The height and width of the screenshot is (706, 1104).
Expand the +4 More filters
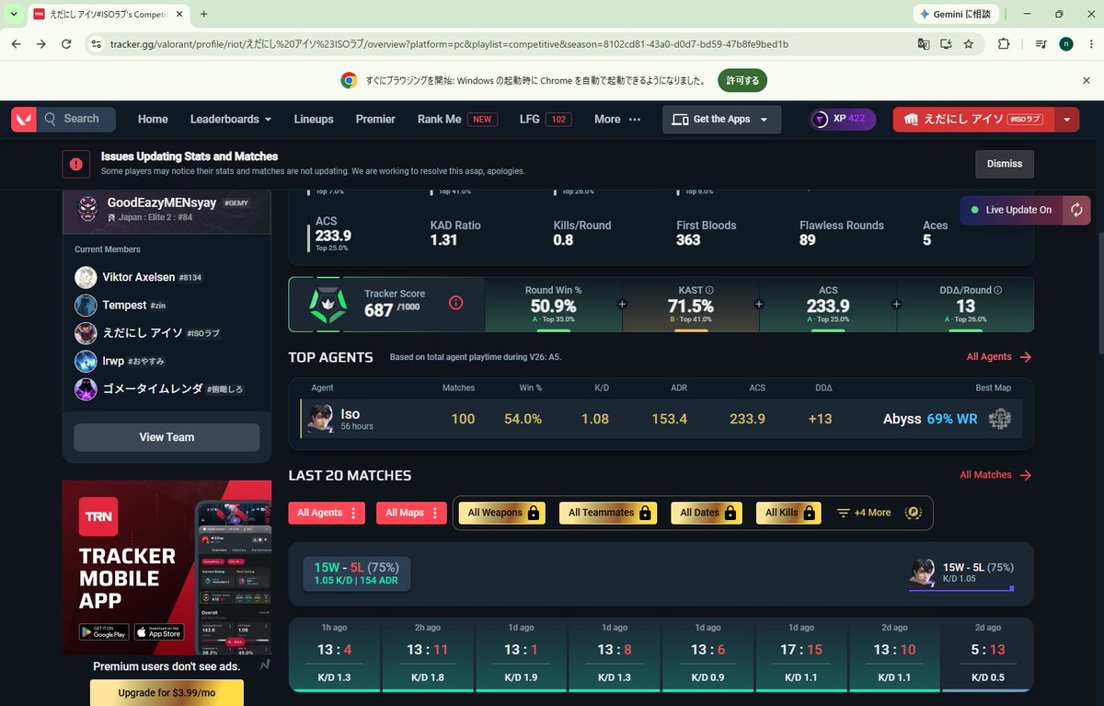(863, 513)
